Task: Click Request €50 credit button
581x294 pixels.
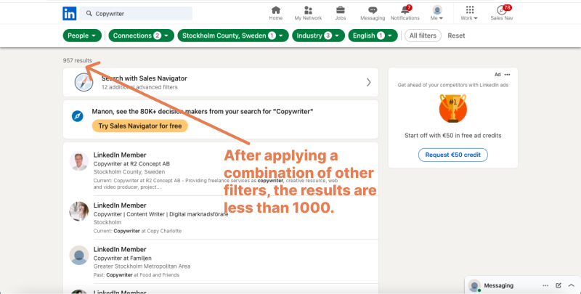Action: click(x=452, y=155)
